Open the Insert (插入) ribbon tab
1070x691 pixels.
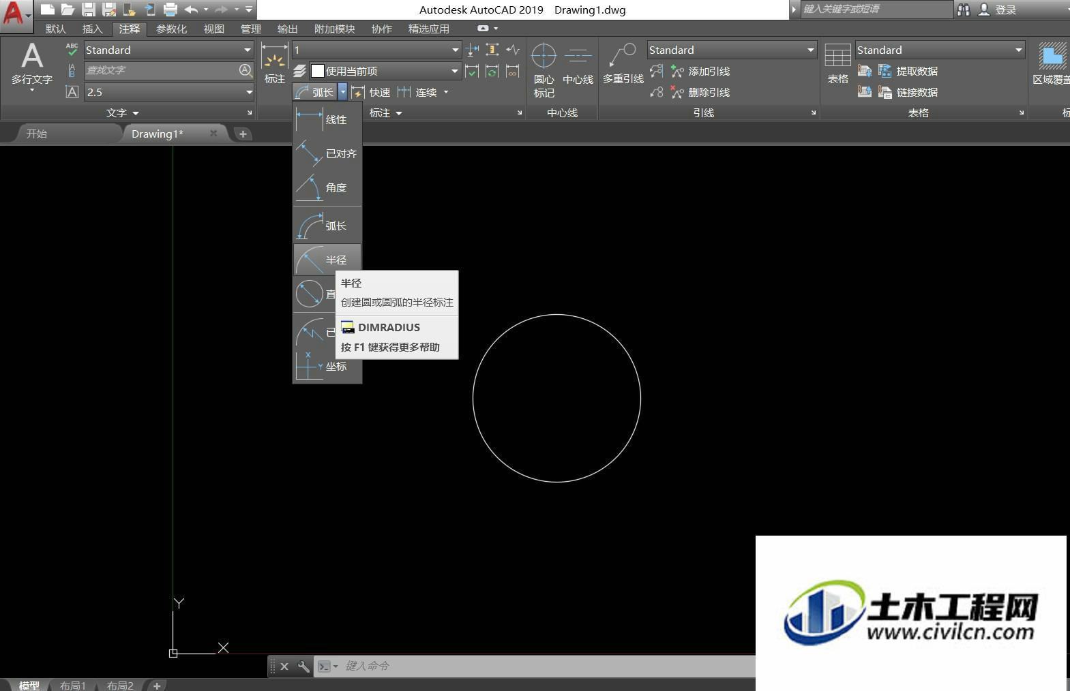click(x=92, y=29)
